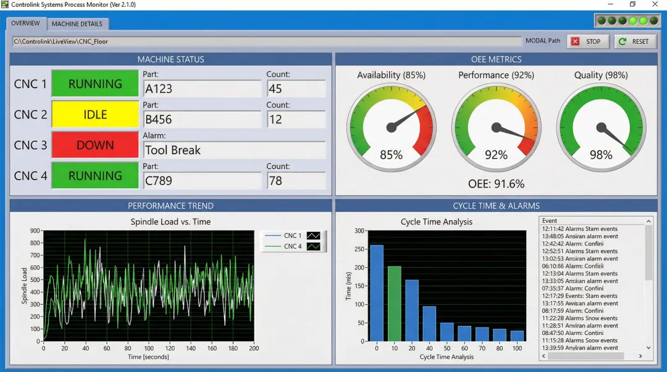Click the blue CNC 1 line color in legend

[x=274, y=236]
